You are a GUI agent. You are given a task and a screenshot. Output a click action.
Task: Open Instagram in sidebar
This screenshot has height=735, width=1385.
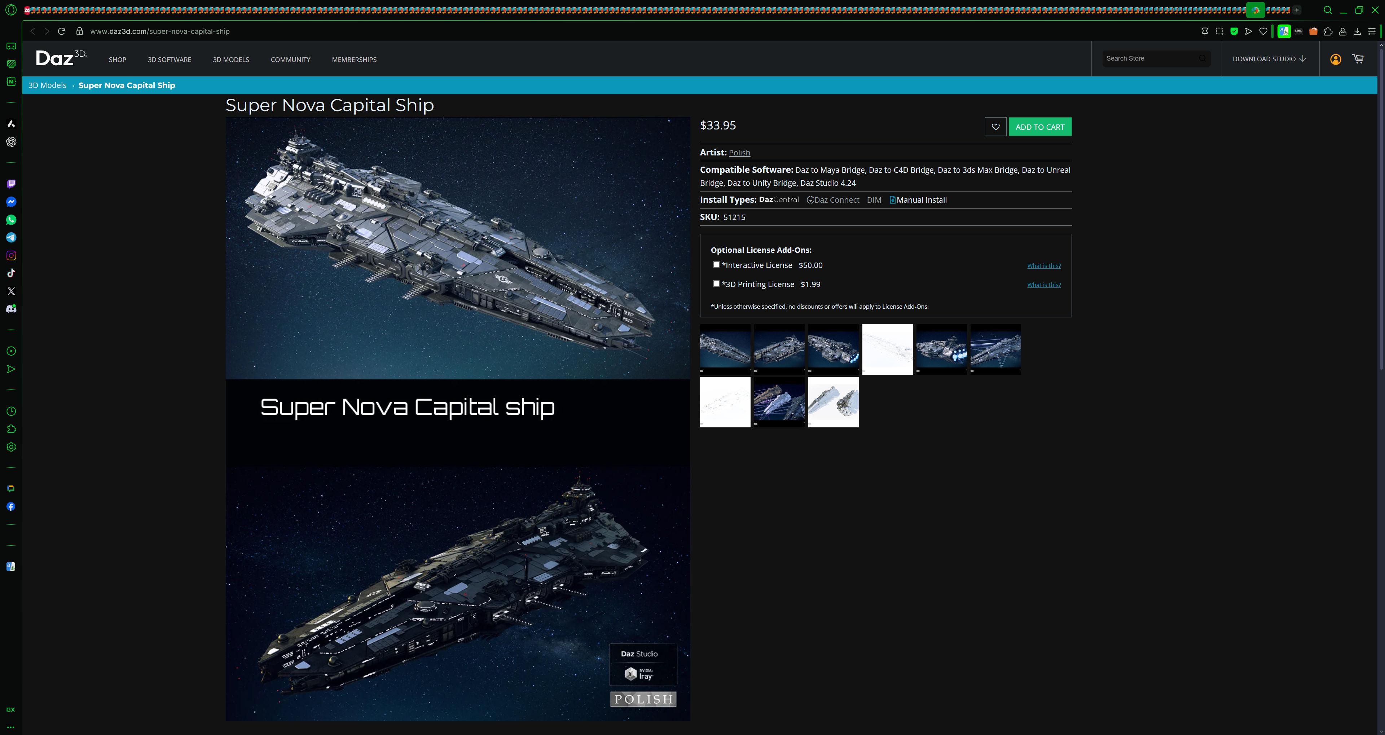(x=11, y=255)
